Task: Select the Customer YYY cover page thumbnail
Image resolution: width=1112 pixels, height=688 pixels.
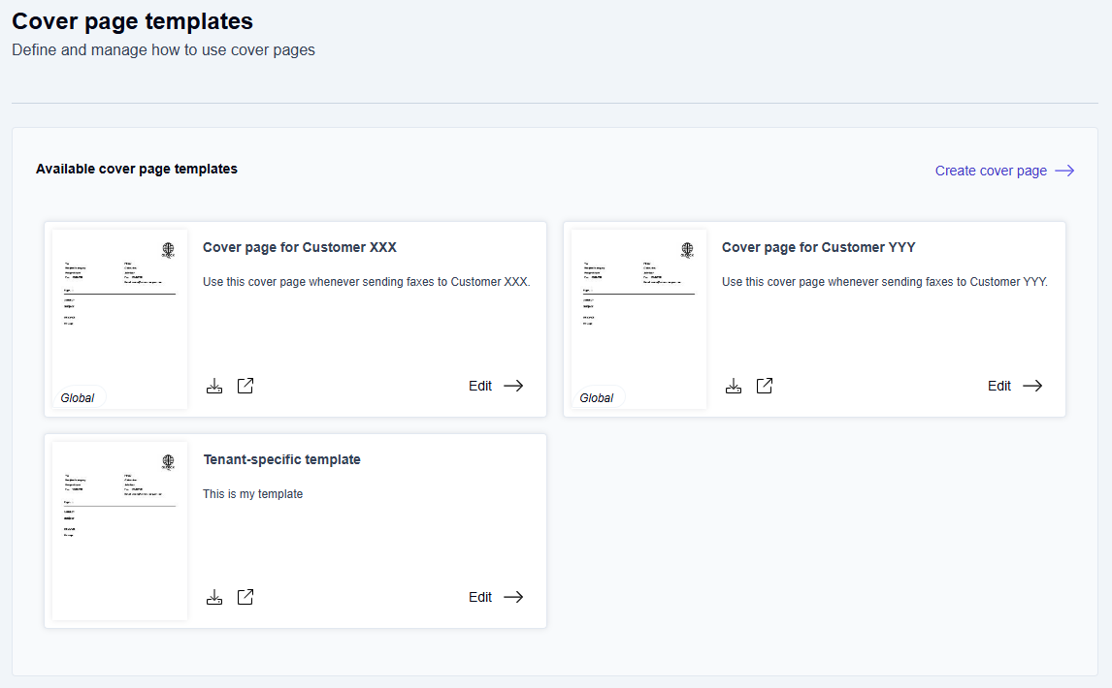Action: pos(638,310)
